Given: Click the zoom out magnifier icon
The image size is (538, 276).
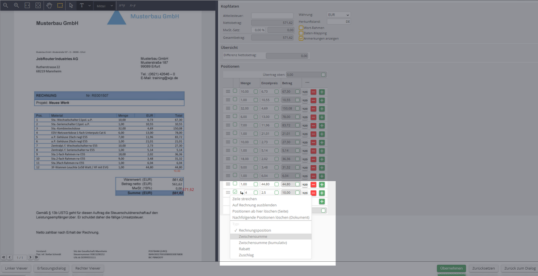Looking at the screenshot, I should (5, 5).
